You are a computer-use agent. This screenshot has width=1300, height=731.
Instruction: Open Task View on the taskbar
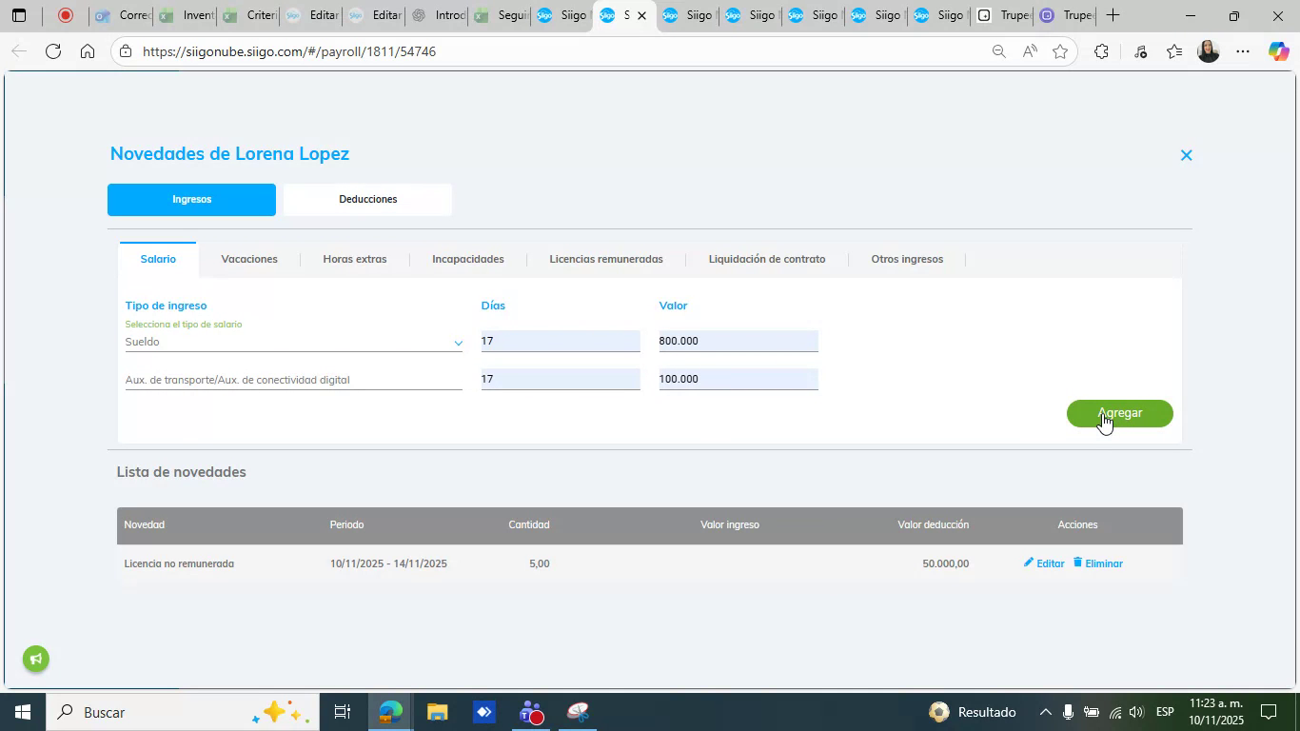pos(343,712)
